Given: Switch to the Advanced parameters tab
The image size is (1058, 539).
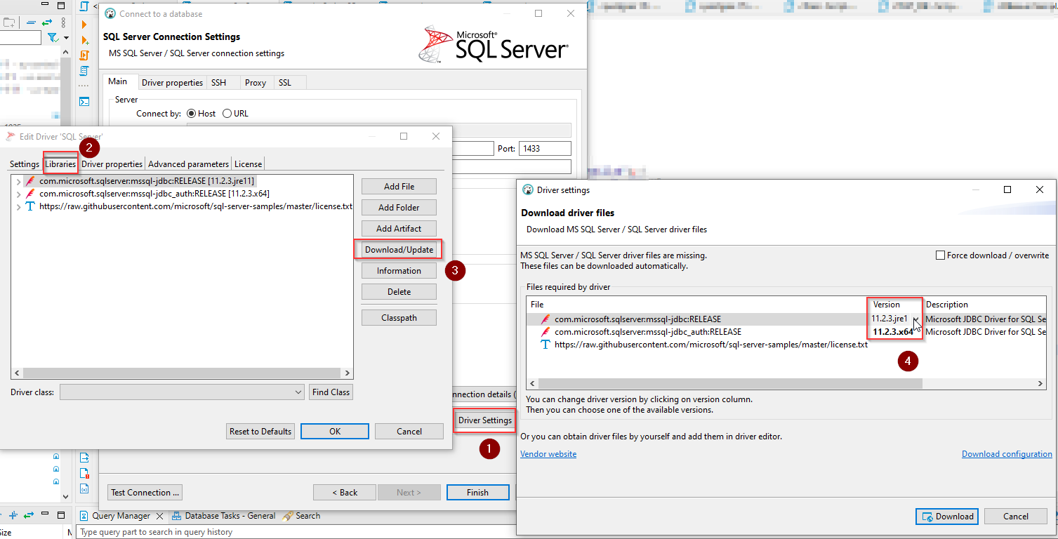Looking at the screenshot, I should [187, 164].
